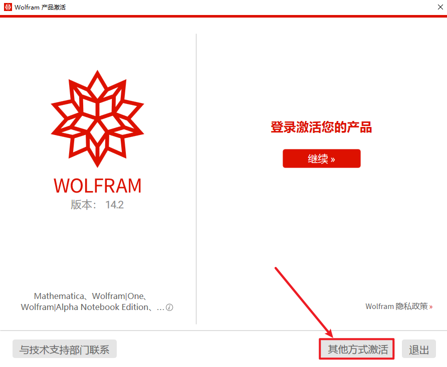Viewport: 447px width, 367px height.
Task: Click the WOLFRAM wordmark text
Action: [x=98, y=186]
